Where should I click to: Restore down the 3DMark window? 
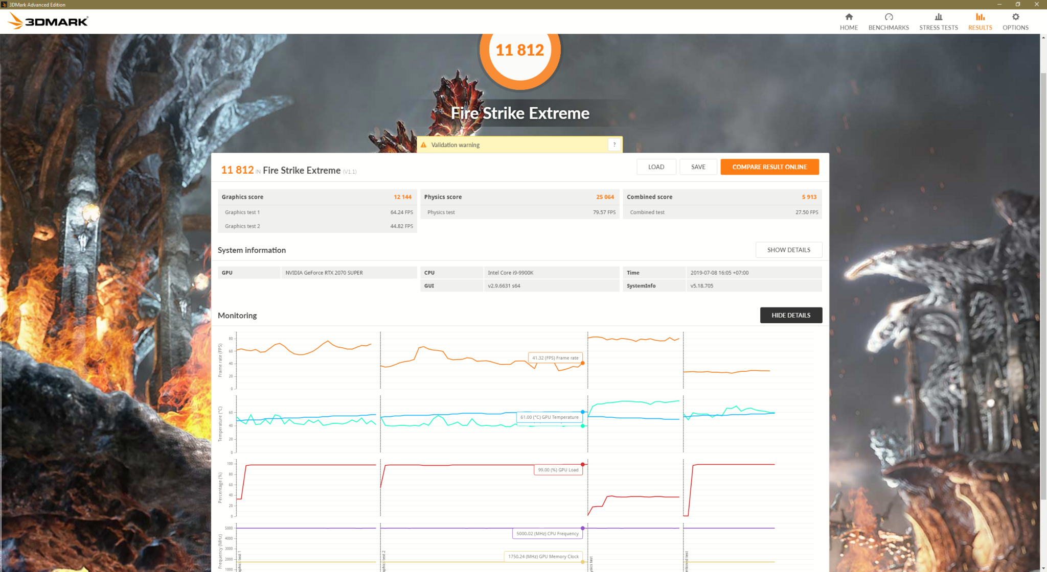coord(1018,5)
